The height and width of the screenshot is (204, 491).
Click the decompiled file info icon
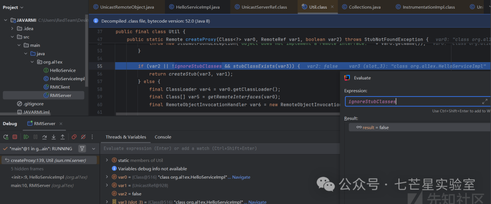coord(95,21)
